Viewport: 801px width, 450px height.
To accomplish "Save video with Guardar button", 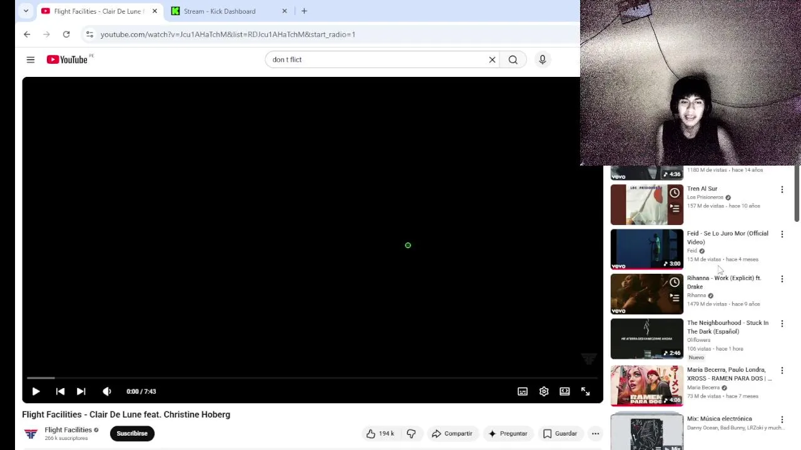I will (x=560, y=433).
